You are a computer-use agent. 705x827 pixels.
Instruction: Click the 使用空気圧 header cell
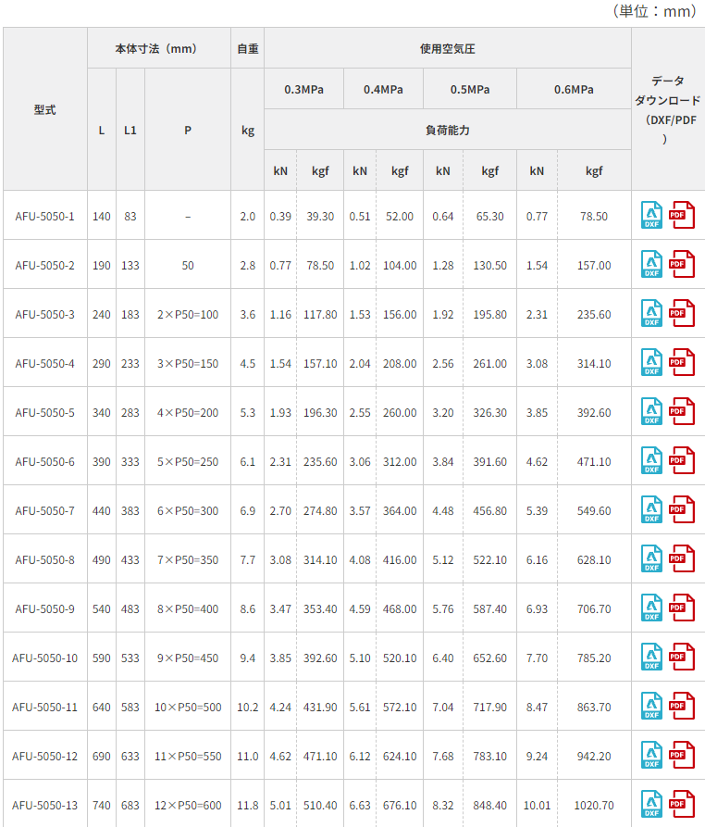447,49
